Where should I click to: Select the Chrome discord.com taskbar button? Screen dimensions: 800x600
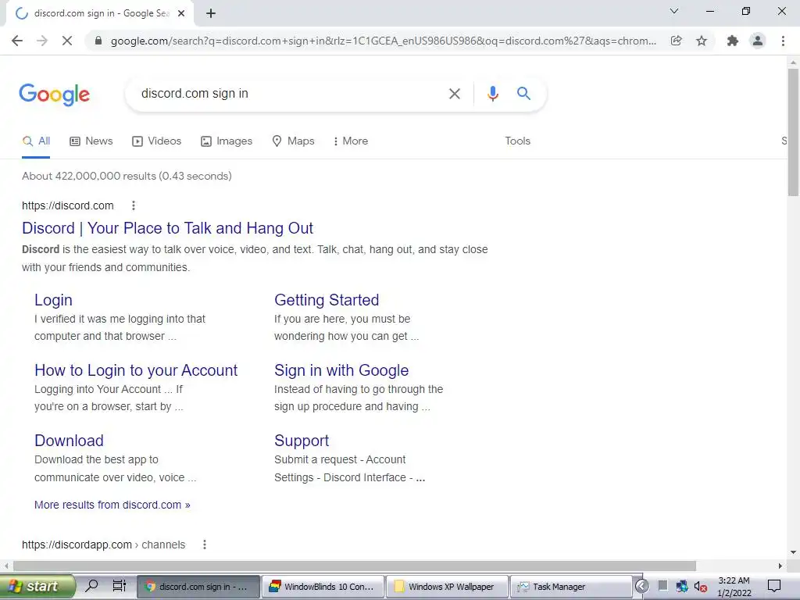coord(198,587)
